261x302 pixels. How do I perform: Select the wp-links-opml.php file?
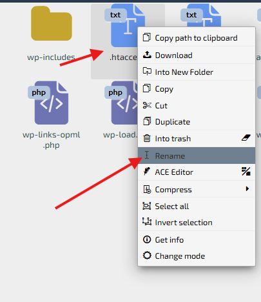pos(52,115)
